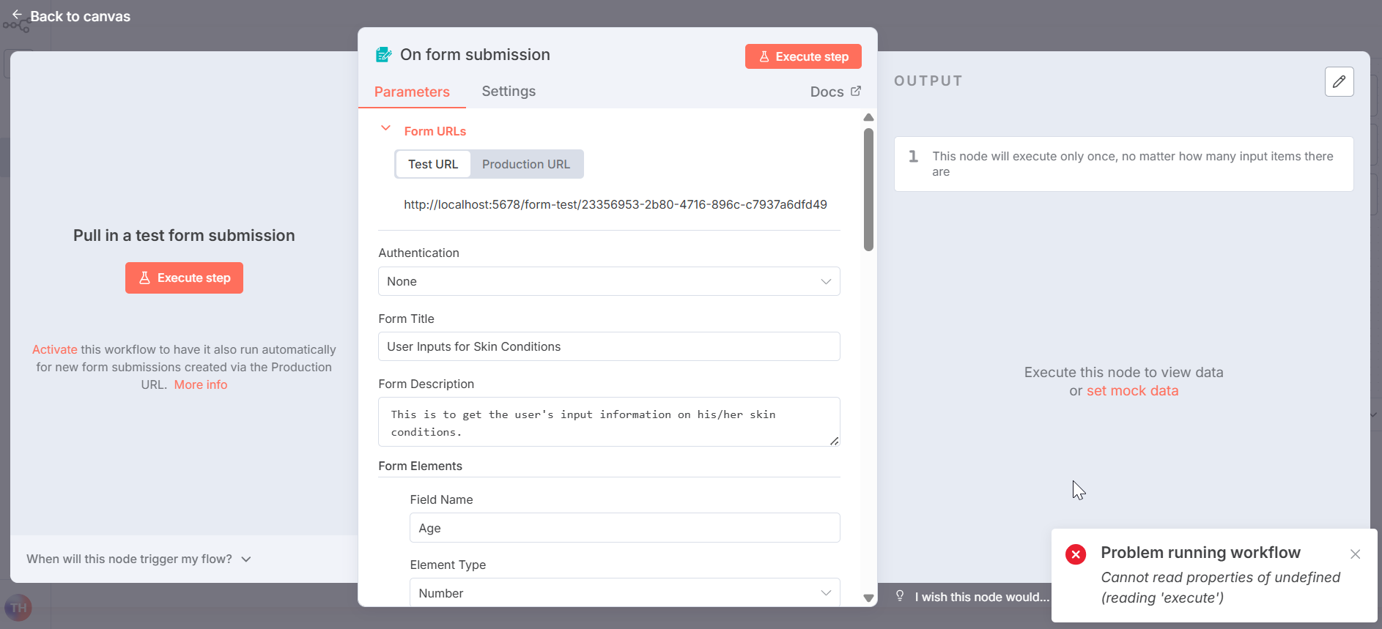Click the back arrow to canvas
Viewport: 1382px width, 629px height.
click(17, 15)
